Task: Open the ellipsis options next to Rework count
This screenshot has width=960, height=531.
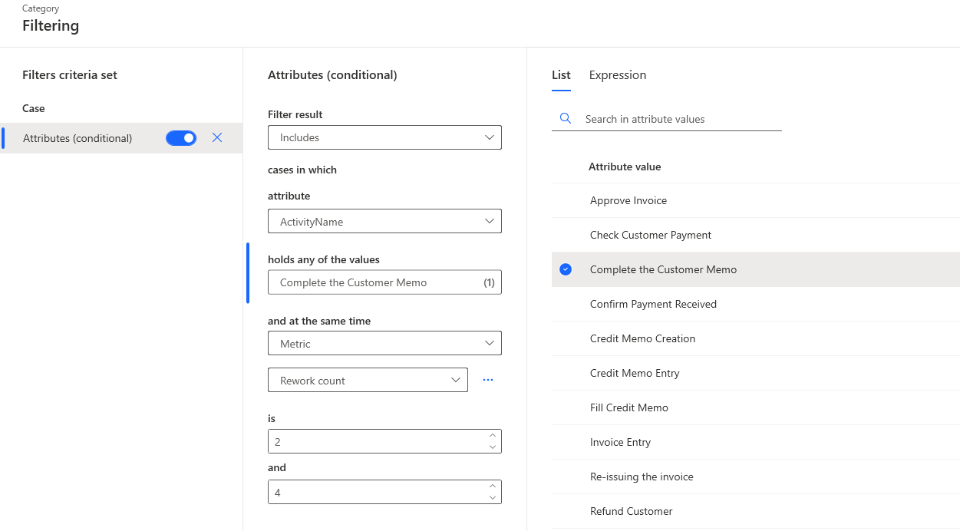Action: (x=488, y=381)
